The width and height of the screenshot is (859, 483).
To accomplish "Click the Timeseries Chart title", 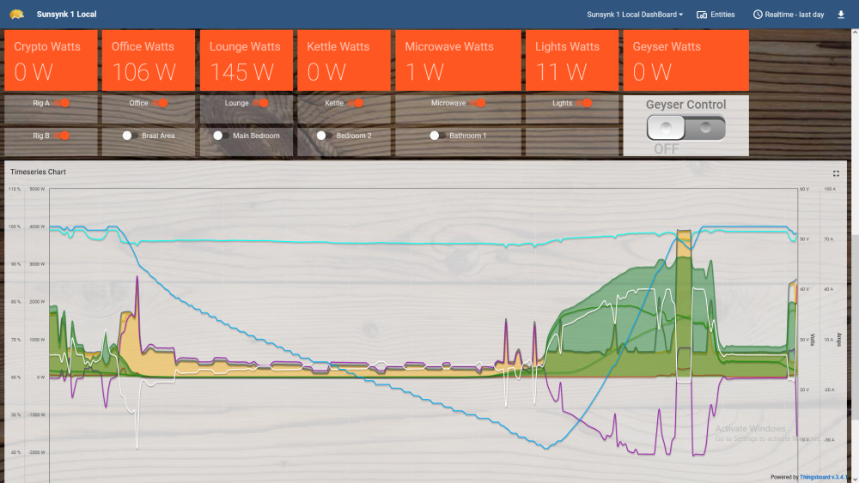I will click(38, 172).
